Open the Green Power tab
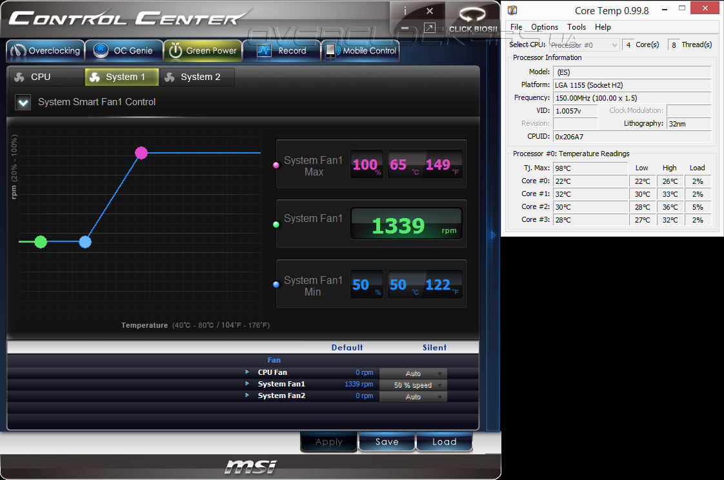 [202, 51]
